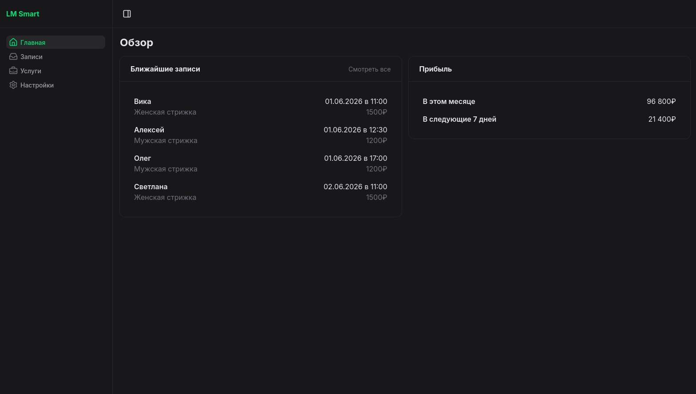Click the Обзор page heading
696x394 pixels.
tap(136, 42)
